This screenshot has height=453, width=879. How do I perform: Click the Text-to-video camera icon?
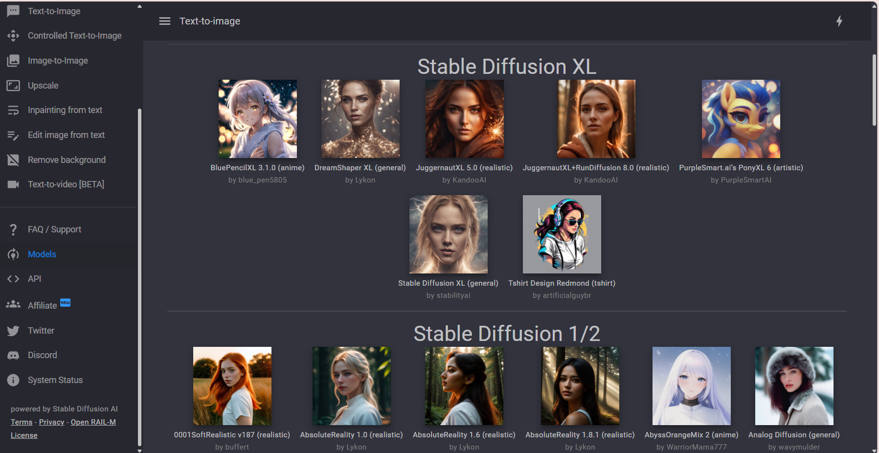(13, 184)
